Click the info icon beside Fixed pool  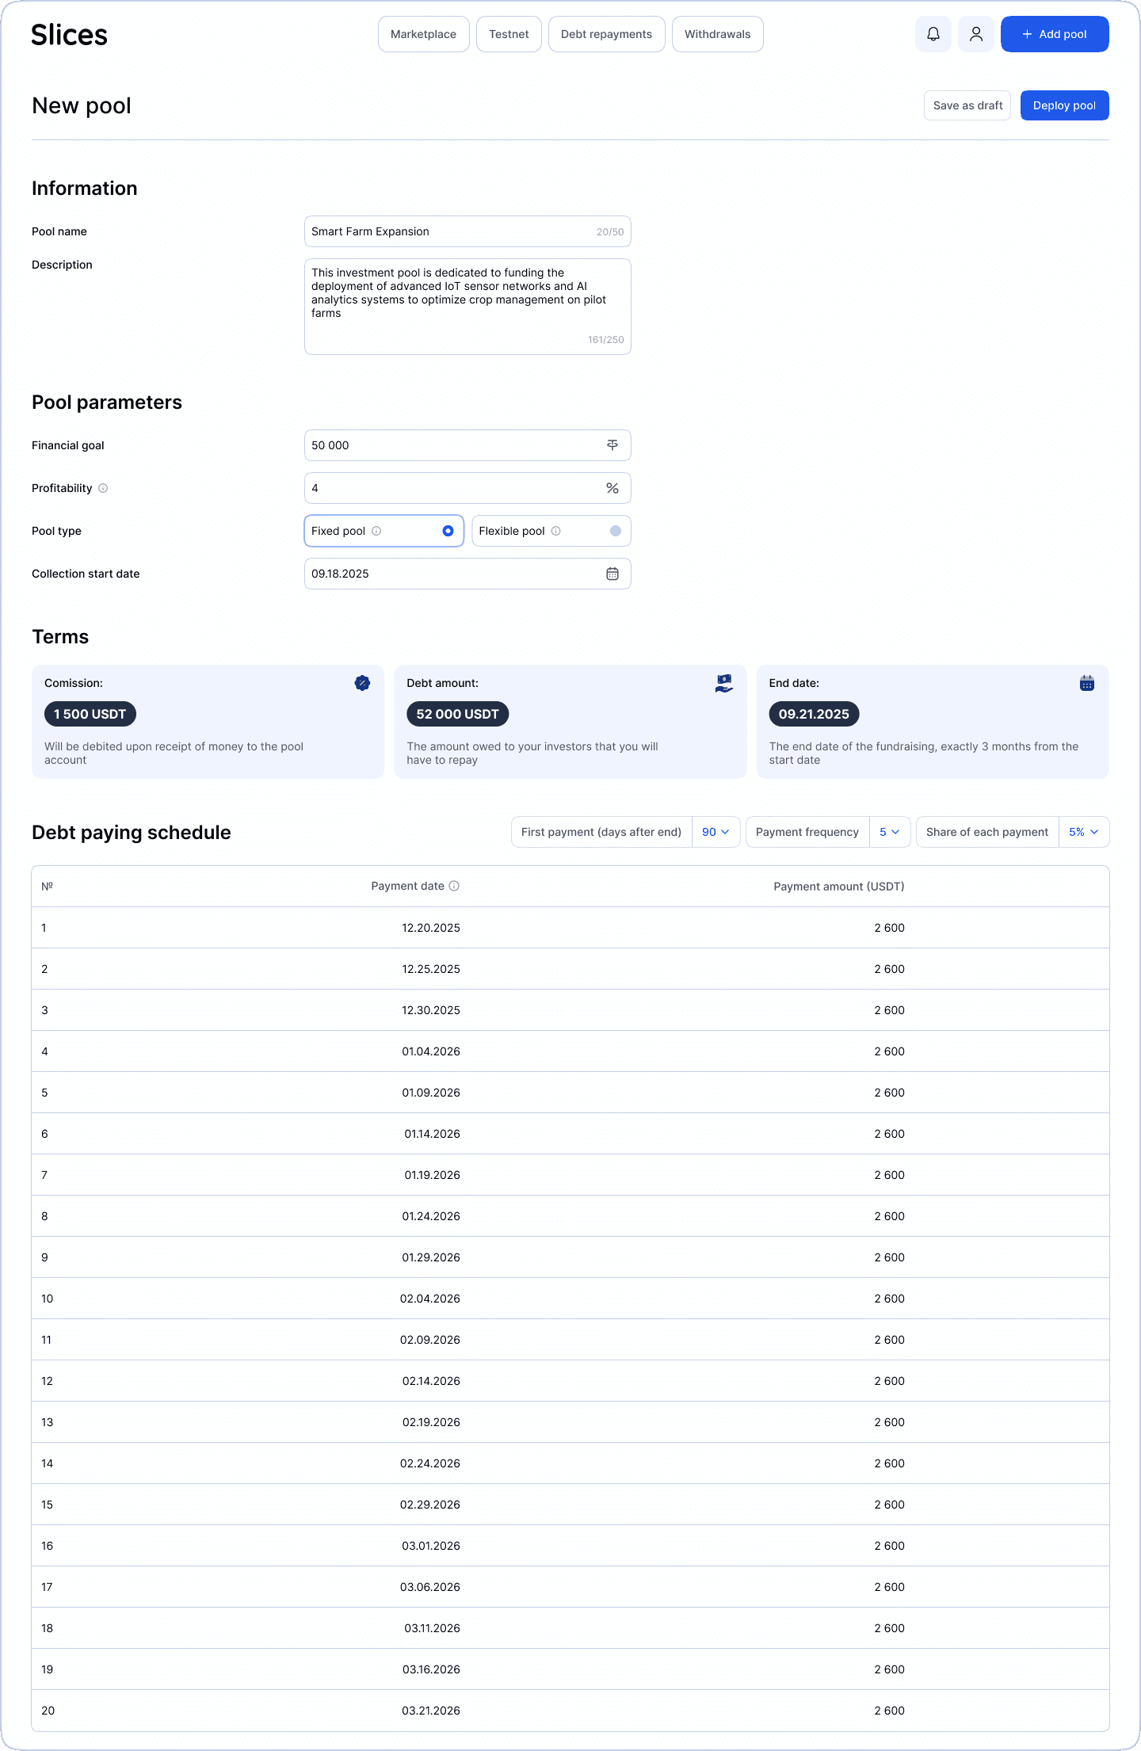click(376, 531)
